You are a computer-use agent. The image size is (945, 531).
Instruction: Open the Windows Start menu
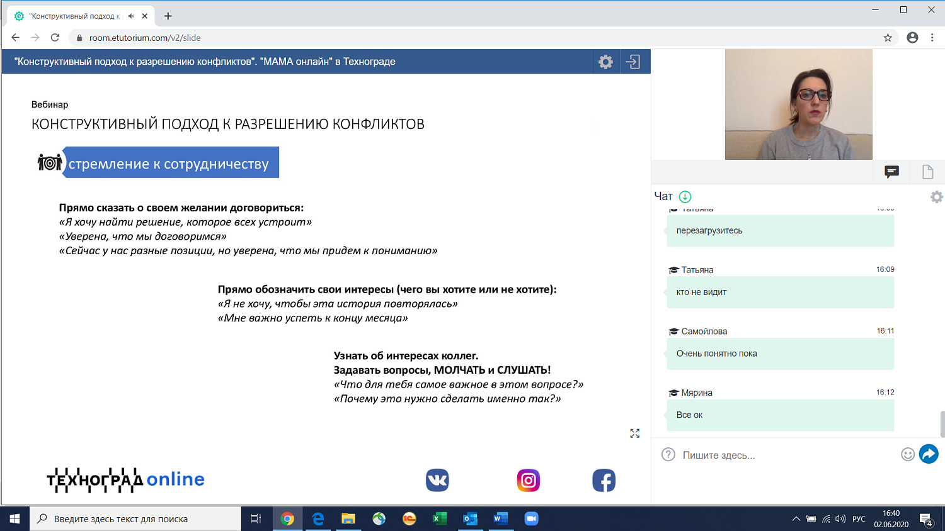(x=15, y=519)
